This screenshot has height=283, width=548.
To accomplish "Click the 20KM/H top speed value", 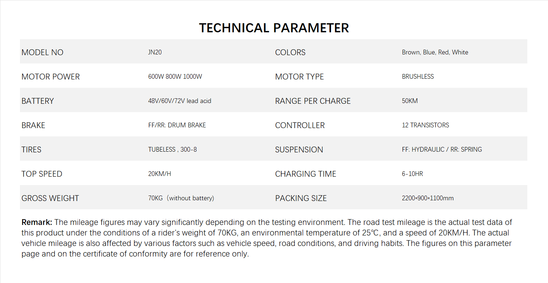I will [159, 174].
